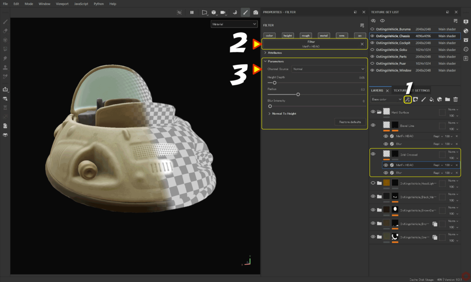This screenshot has height=282, width=471.
Task: Toggle visibility of the Grid Crossed layer
Action: pyautogui.click(x=372, y=154)
